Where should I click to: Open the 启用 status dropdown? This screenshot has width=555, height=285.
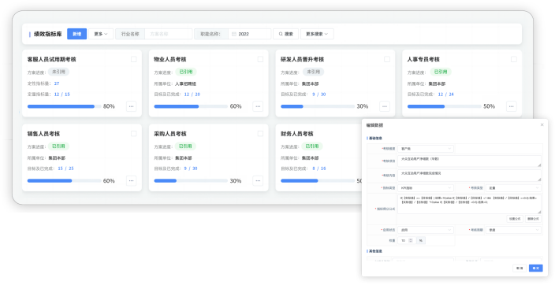(x=426, y=230)
